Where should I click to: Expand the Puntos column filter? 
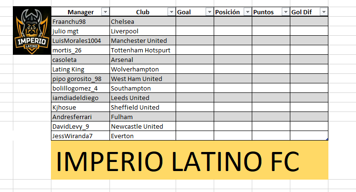[x=286, y=12]
